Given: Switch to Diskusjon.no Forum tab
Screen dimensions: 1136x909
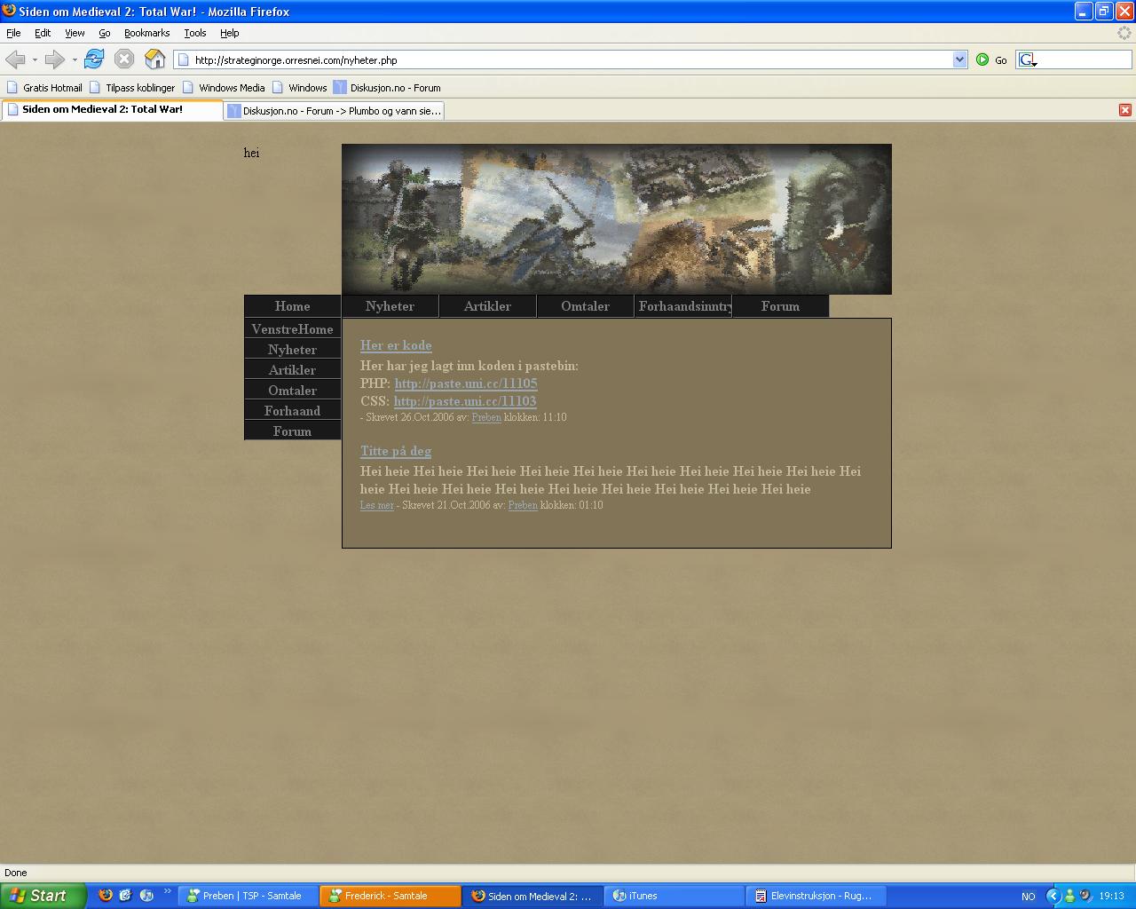Looking at the screenshot, I should (334, 111).
